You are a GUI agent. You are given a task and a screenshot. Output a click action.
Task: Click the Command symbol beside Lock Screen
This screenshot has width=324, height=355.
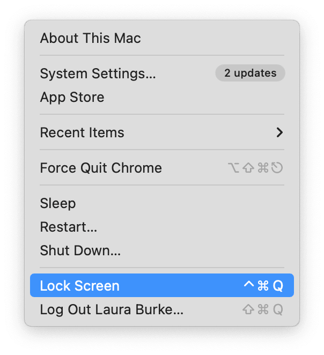[x=263, y=286]
